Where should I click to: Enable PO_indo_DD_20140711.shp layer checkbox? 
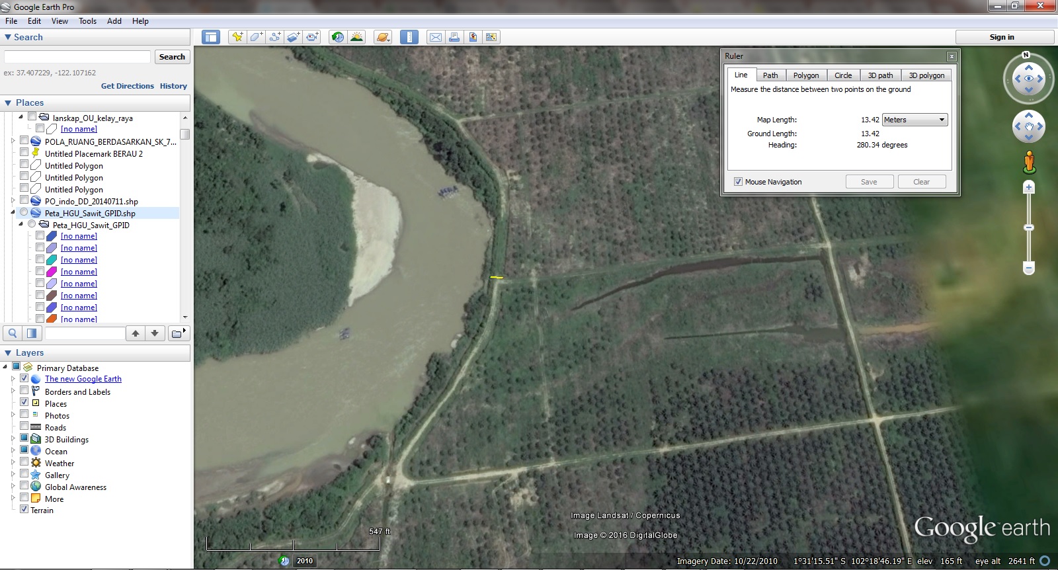coord(24,200)
